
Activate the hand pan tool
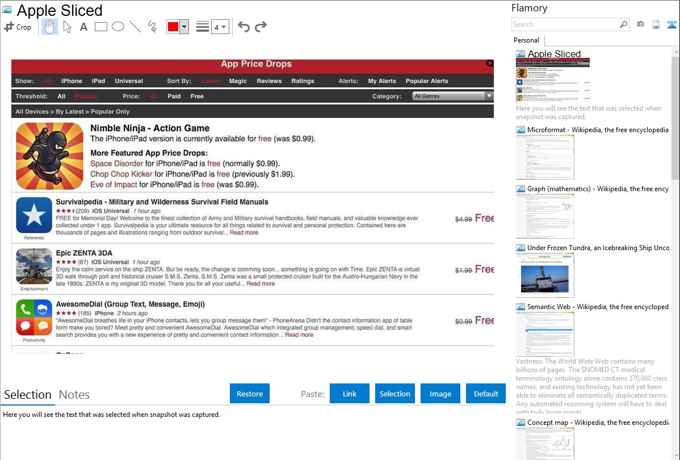tap(50, 27)
